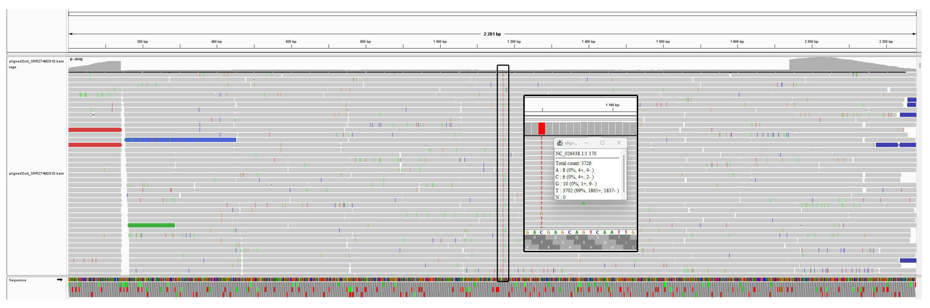The height and width of the screenshot is (308, 930).
Task: Click the coverage data range label '[0 - 39792]'
Action: 76,59
